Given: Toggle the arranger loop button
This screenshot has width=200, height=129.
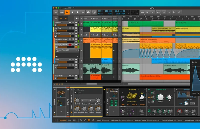Looking at the screenshot, I should point(133,12).
